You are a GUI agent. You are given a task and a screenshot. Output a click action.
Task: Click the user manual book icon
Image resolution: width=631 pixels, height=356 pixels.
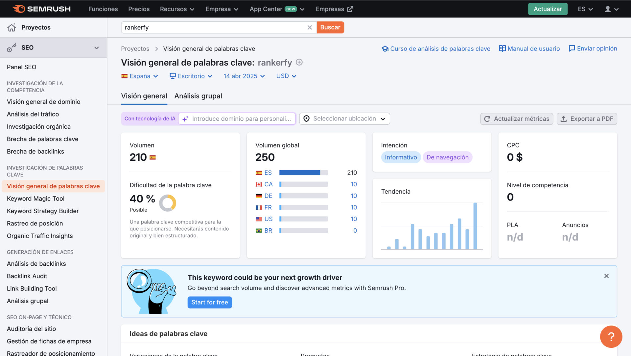pos(502,49)
